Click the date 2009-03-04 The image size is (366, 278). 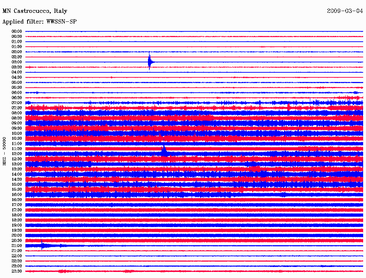(345, 11)
